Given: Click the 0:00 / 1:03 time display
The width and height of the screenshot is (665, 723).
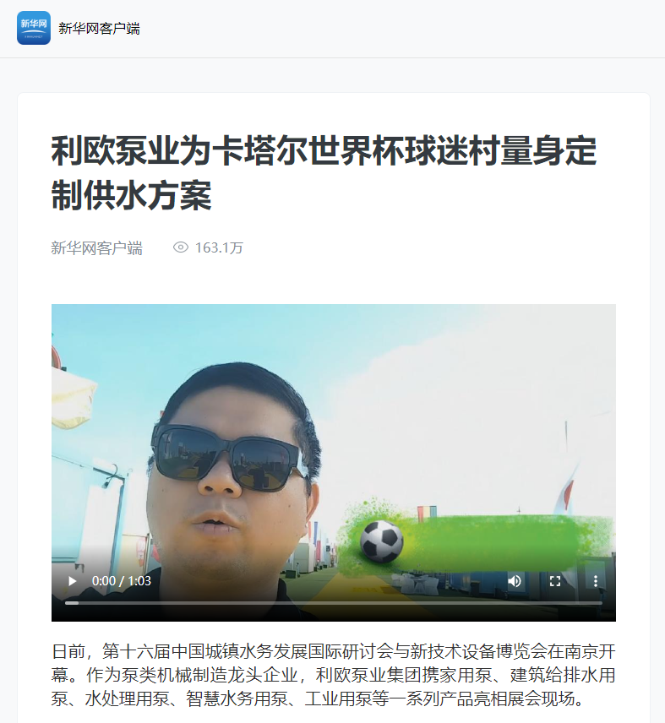Looking at the screenshot, I should (122, 581).
